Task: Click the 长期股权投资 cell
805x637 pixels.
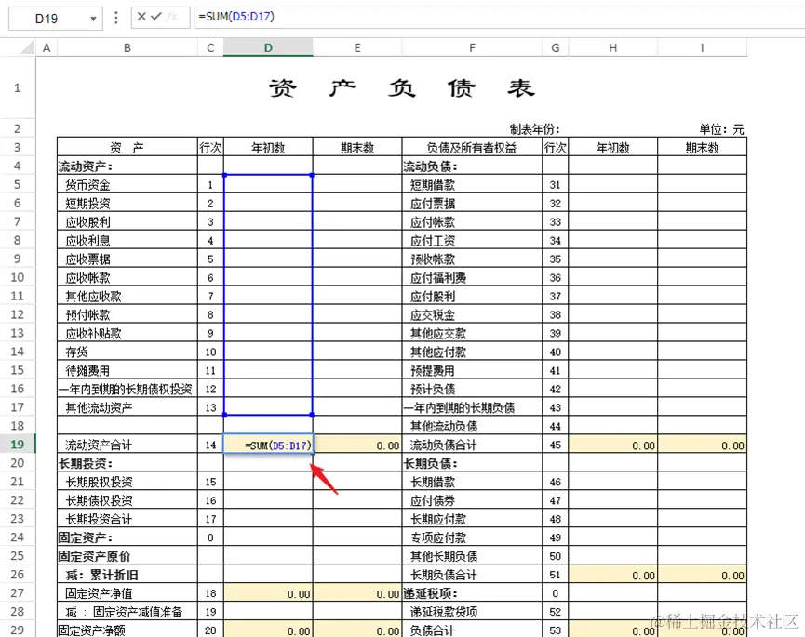Action: 127,482
